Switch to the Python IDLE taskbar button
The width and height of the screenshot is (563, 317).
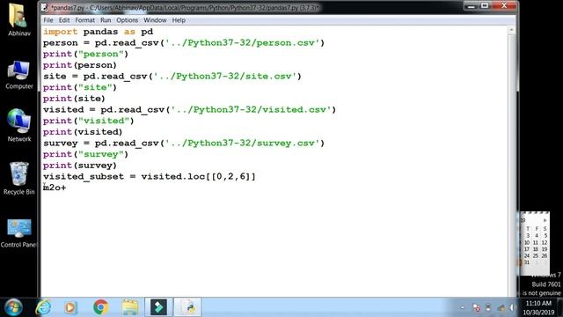pos(187,307)
